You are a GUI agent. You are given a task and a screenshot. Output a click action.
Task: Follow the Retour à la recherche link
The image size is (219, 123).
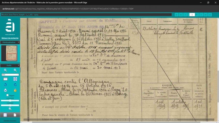point(10,38)
